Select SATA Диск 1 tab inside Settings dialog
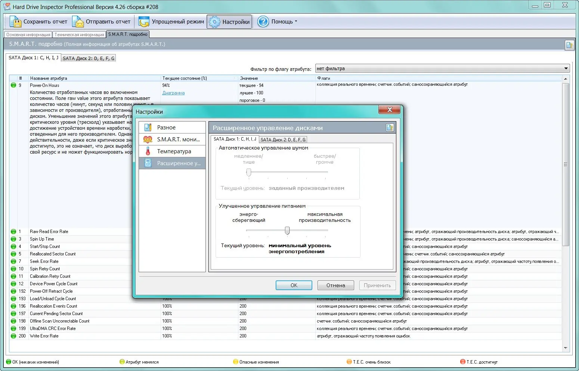Screen dimensions: 579x371 point(235,139)
